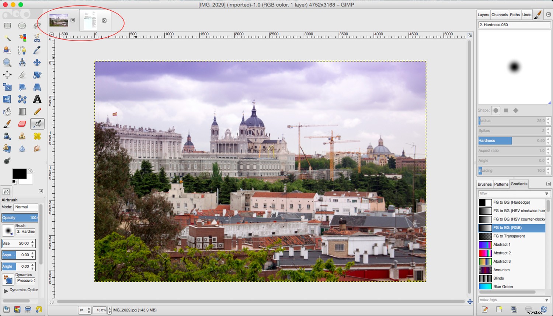Reset tool options to defaults

(x=39, y=309)
